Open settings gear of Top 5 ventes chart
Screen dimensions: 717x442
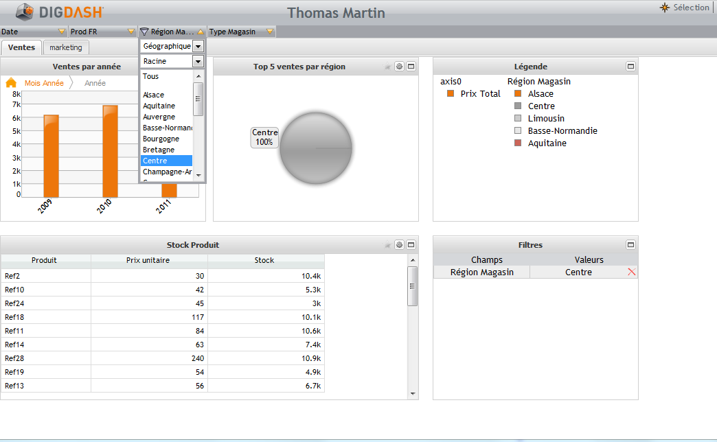point(399,67)
